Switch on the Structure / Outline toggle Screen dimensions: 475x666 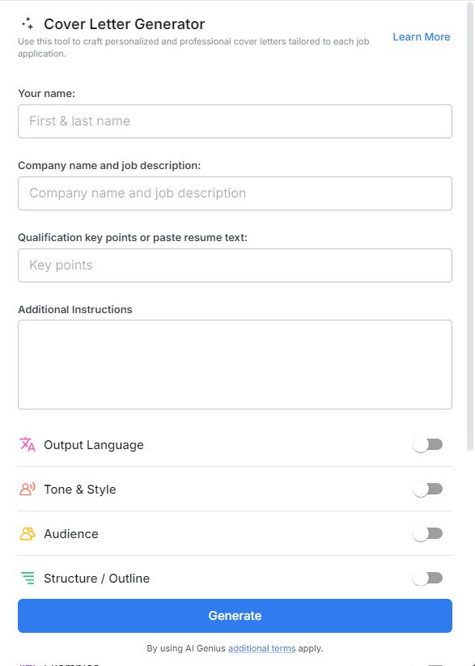[427, 578]
